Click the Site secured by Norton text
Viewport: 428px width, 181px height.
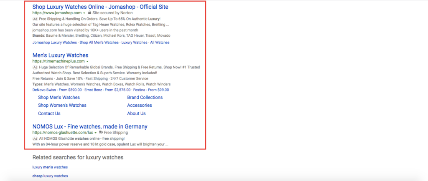click(112, 13)
